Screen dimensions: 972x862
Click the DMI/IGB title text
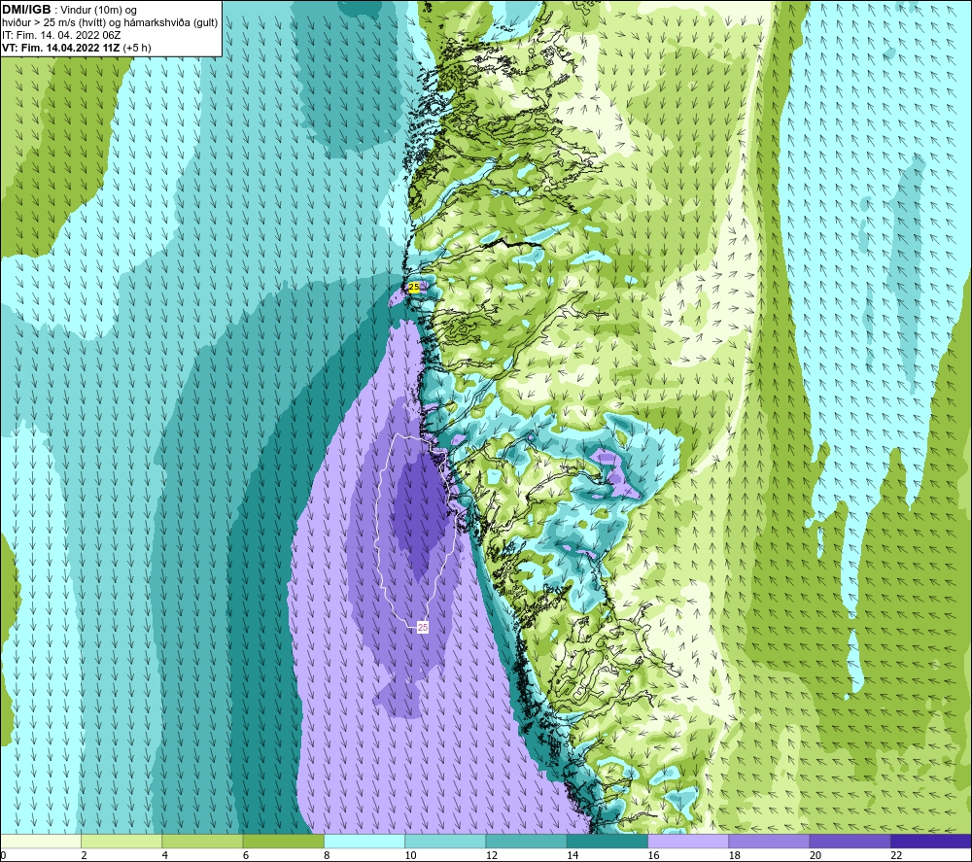coord(26,10)
